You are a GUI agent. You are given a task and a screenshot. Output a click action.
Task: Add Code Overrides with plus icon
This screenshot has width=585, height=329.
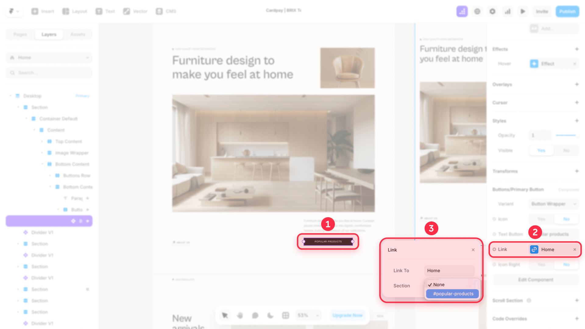(x=576, y=319)
